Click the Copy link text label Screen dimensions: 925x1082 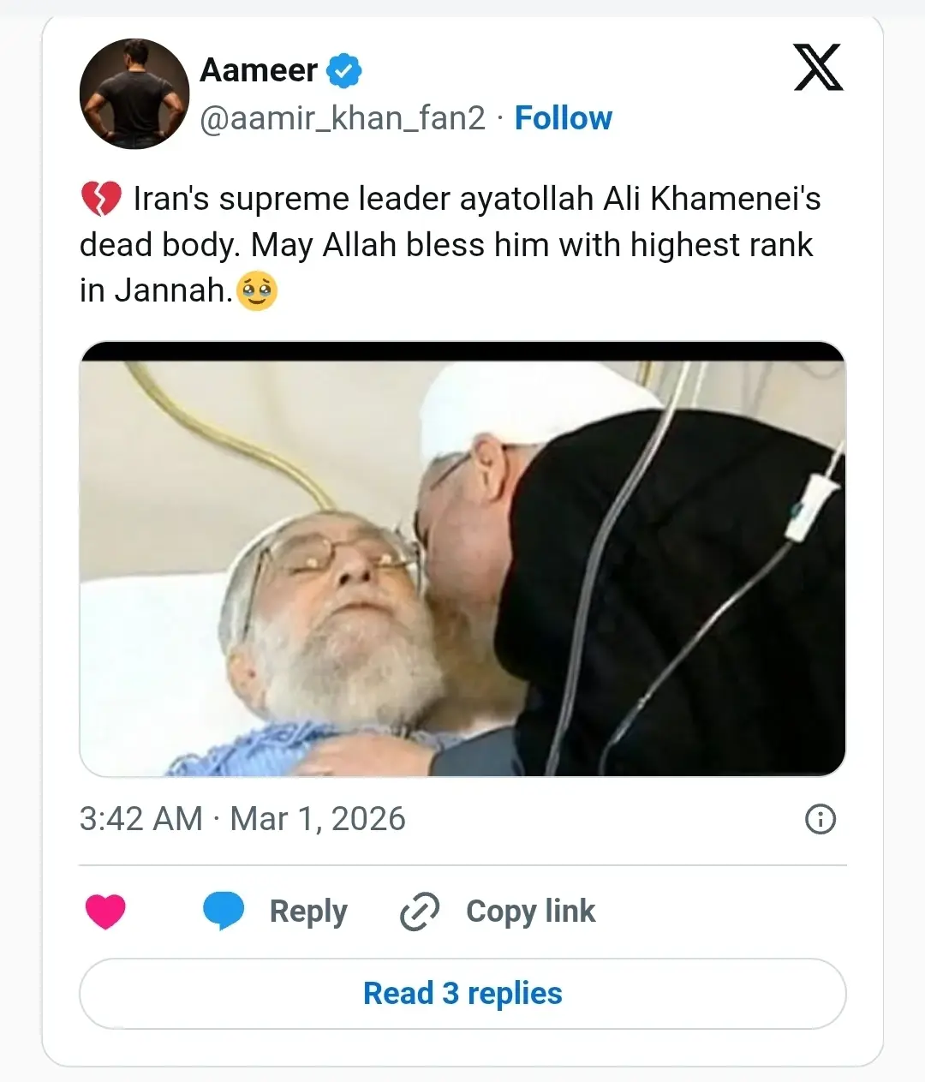[530, 911]
